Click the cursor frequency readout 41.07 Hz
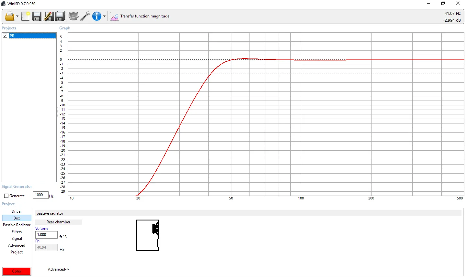466x278 pixels. (x=452, y=14)
